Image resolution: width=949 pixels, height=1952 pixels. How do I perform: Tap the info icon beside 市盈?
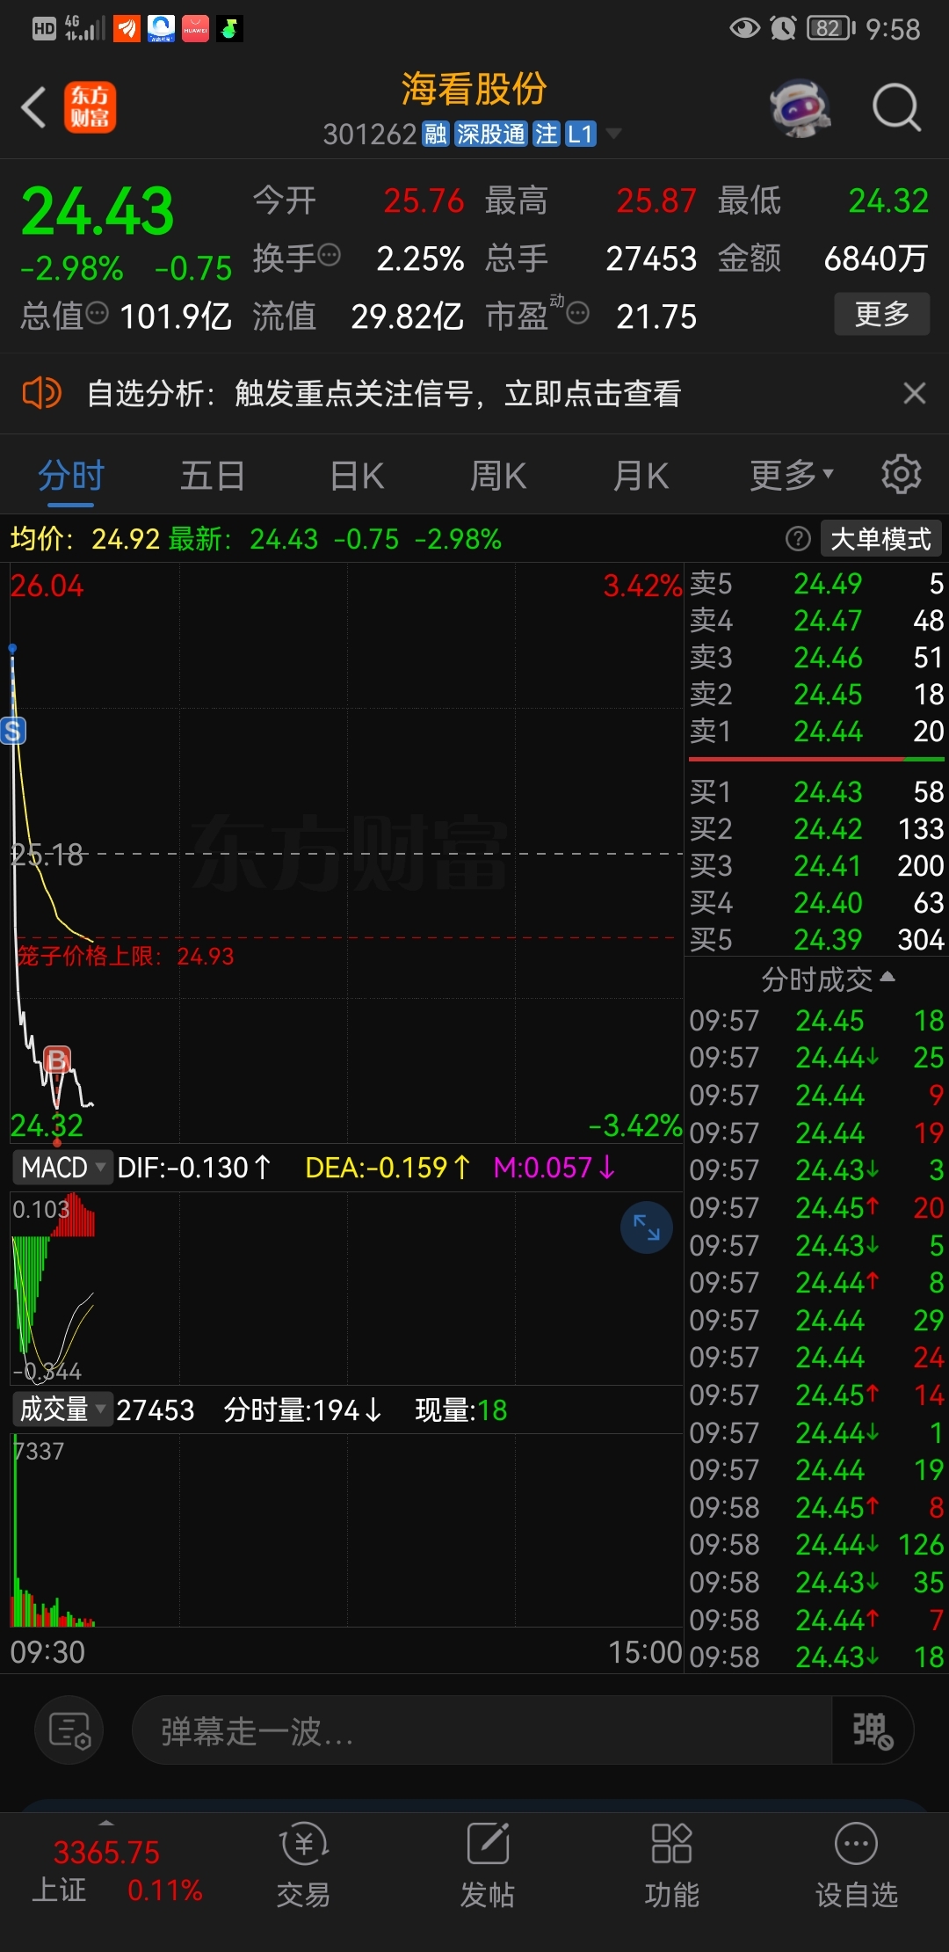pos(577,312)
